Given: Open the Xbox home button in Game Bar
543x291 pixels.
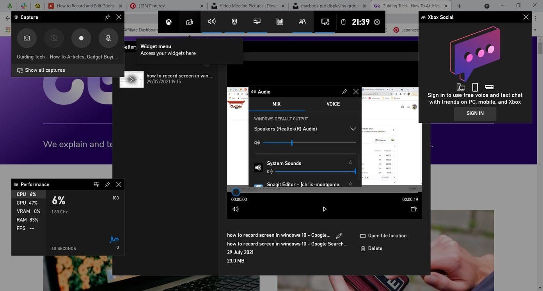Looking at the screenshot, I should (x=169, y=22).
